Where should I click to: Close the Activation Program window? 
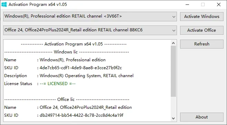[x=219, y=4]
